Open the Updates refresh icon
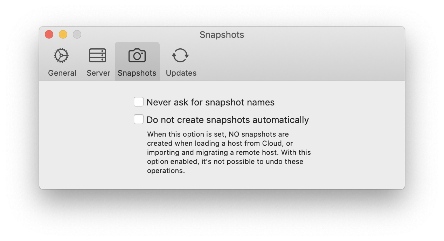 [x=180, y=55]
